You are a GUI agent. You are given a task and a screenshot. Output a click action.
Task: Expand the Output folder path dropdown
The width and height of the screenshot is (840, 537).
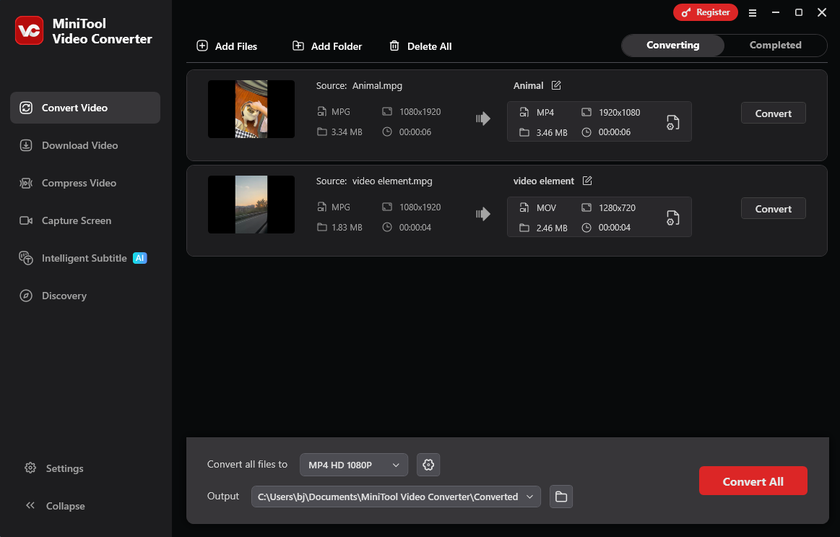point(531,497)
